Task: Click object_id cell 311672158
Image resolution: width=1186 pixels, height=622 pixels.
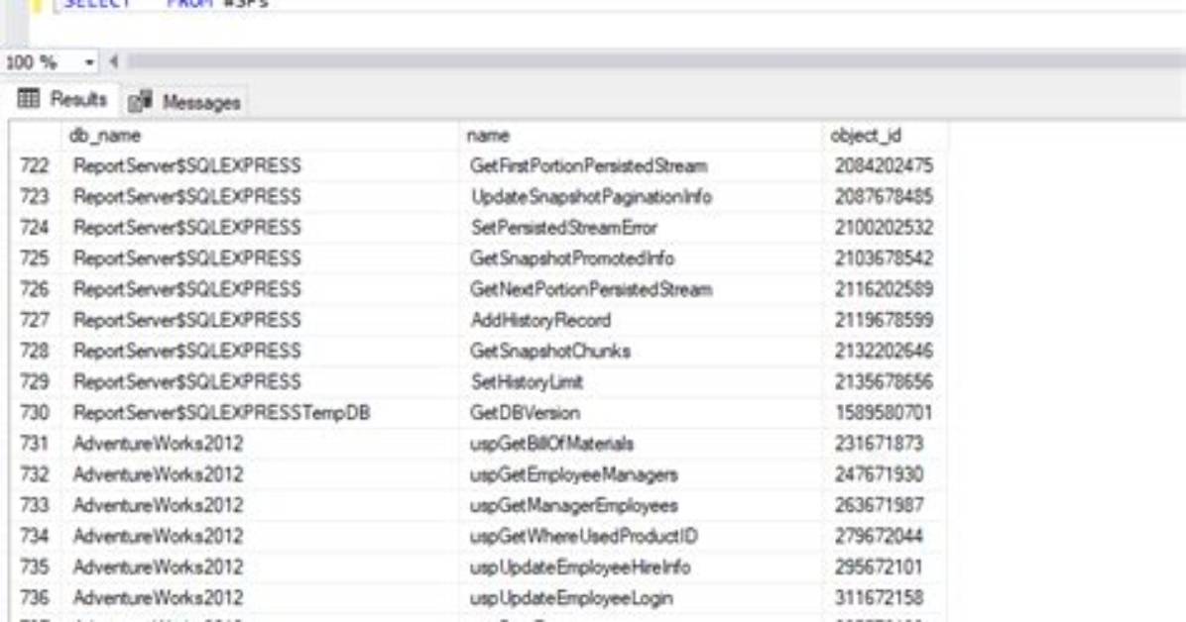Action: coord(885,598)
